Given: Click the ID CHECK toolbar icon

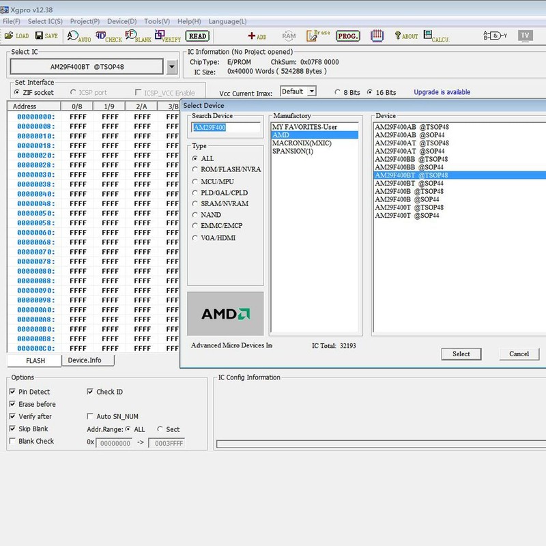Looking at the screenshot, I should pyautogui.click(x=109, y=36).
